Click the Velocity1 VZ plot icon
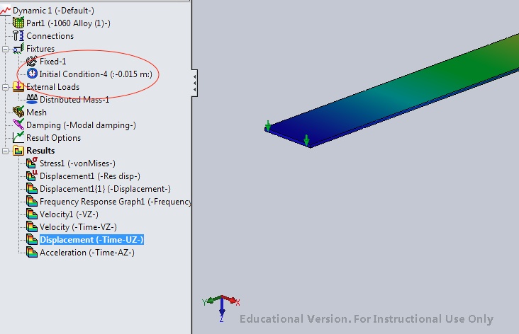The width and height of the screenshot is (519, 334). [32, 214]
